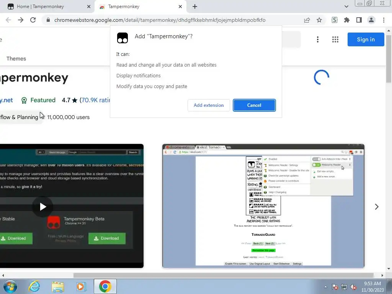The width and height of the screenshot is (392, 294).
Task: Click the Featured badge
Action: pos(38,100)
